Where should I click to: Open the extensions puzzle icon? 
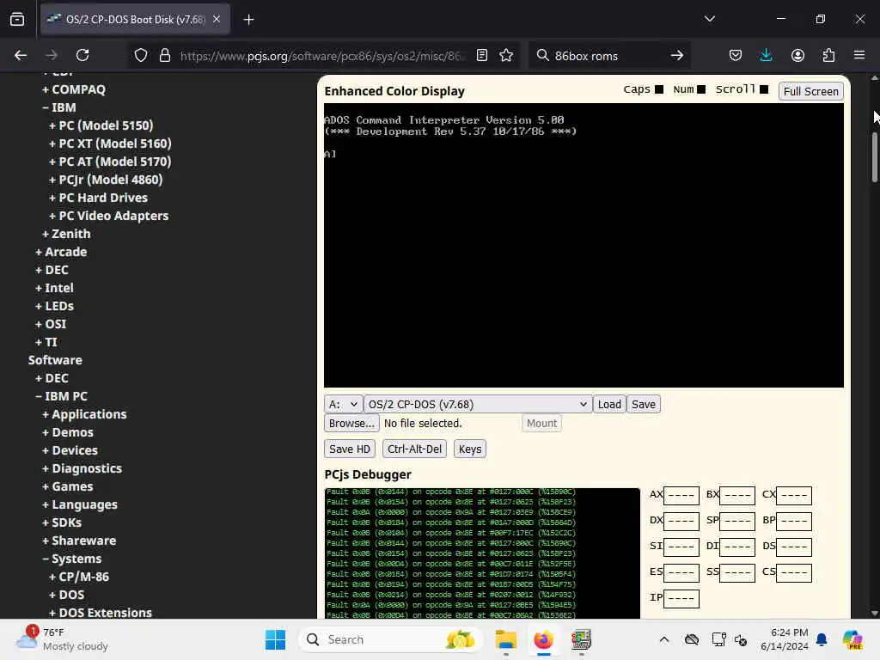coord(828,55)
